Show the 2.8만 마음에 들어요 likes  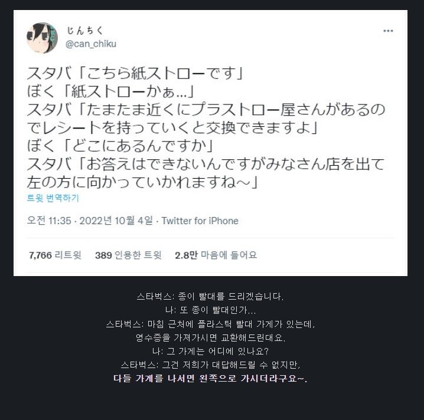(x=216, y=255)
